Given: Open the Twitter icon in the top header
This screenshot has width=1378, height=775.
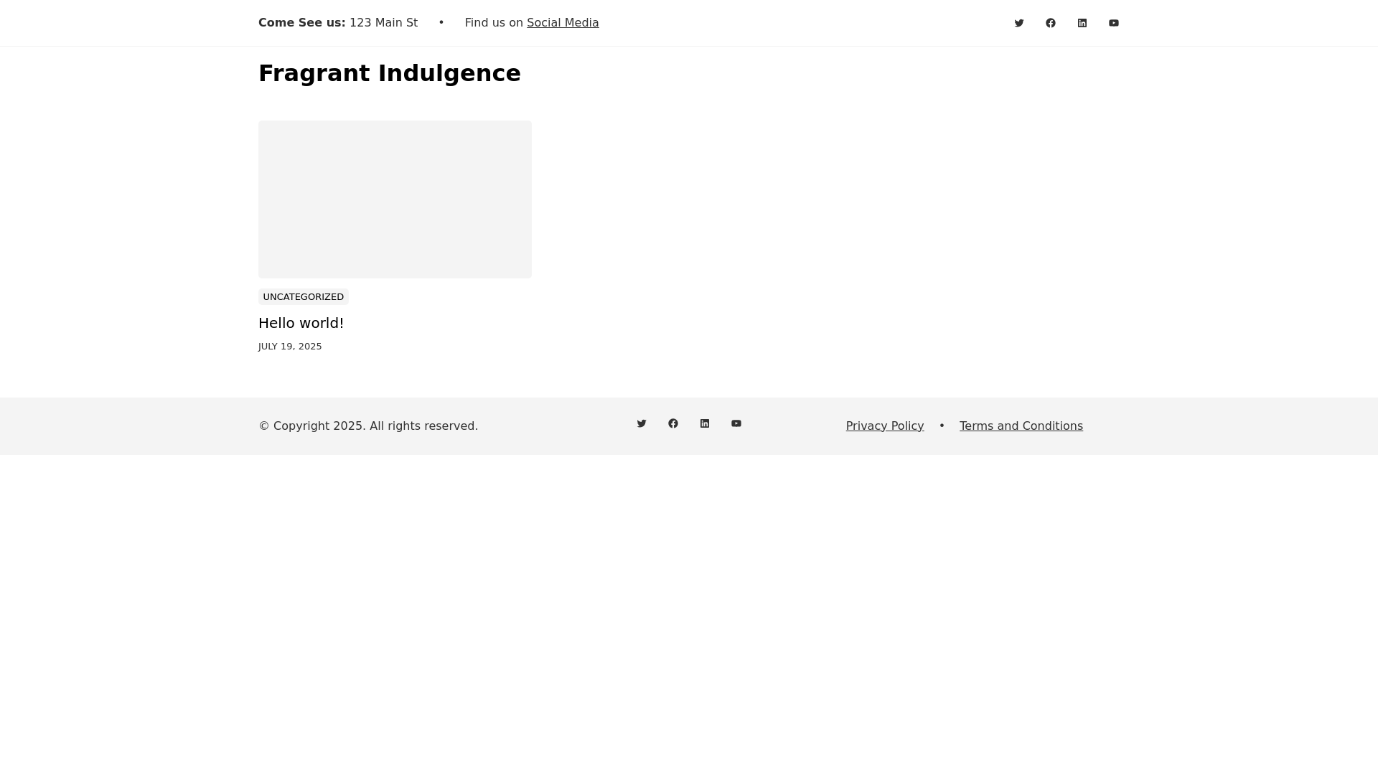Looking at the screenshot, I should 1019,23.
